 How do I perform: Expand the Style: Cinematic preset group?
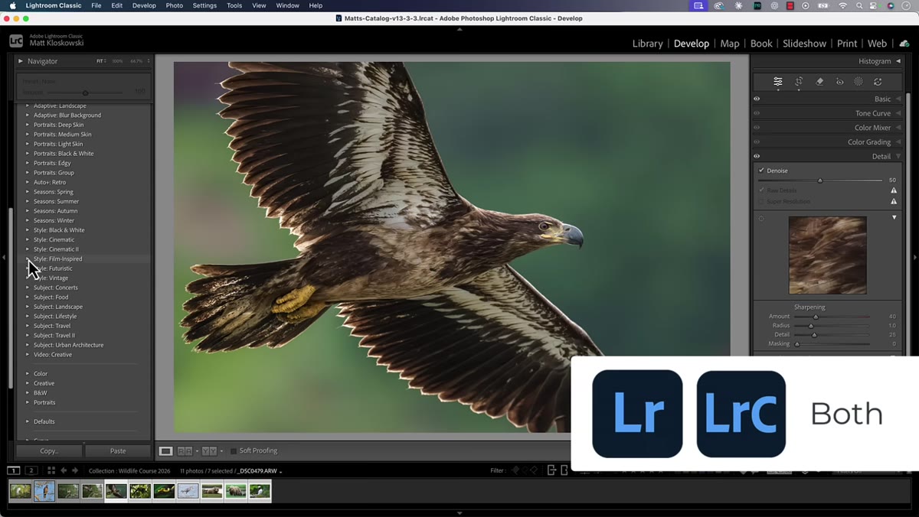[28, 239]
